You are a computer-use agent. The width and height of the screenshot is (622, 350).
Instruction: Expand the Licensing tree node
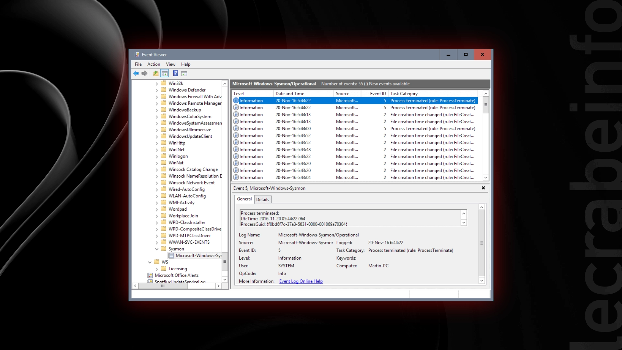point(157,269)
